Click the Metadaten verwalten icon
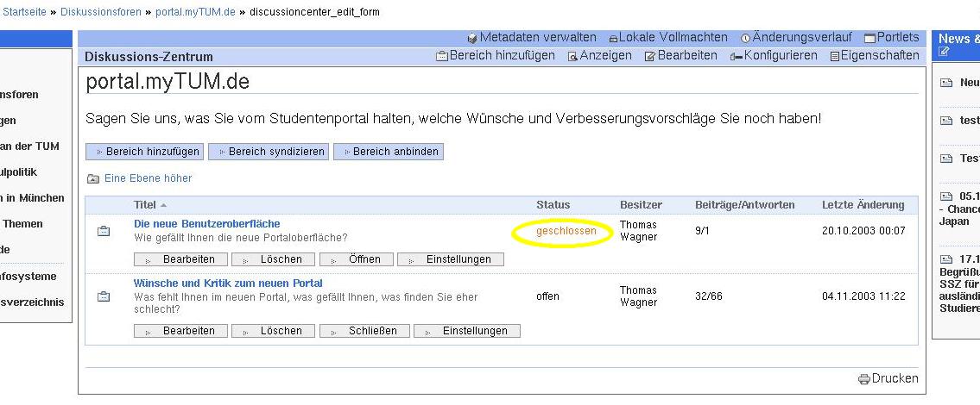 point(472,38)
